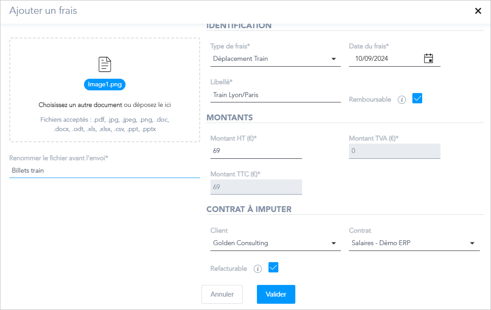Viewport: 491px width, 310px height.
Task: Click the MONTANTS section heading
Action: pos(230,118)
